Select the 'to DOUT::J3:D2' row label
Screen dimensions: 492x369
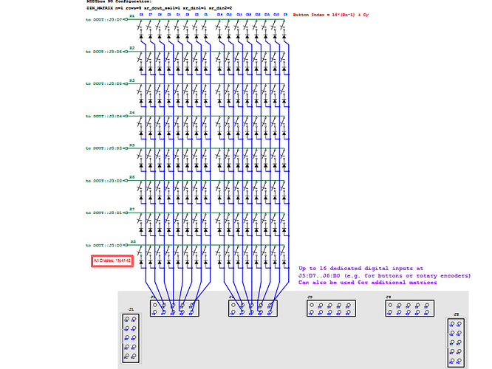(104, 181)
